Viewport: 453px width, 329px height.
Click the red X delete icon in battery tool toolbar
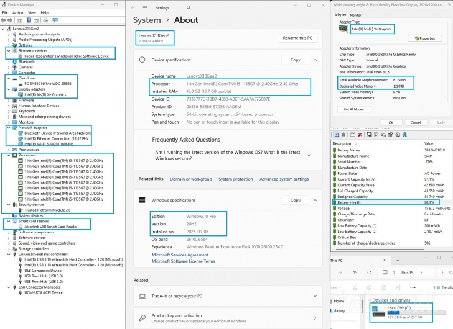[360, 135]
